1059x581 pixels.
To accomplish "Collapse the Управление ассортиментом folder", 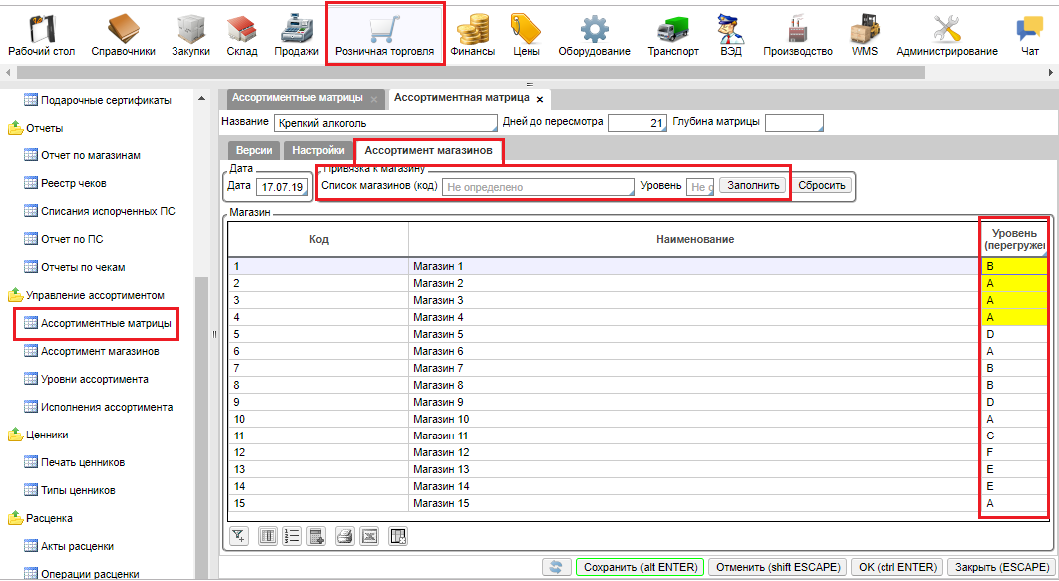I will (16, 295).
